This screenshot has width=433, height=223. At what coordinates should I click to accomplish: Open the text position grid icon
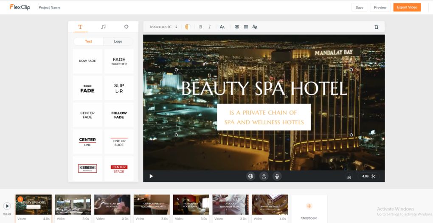pyautogui.click(x=246, y=27)
